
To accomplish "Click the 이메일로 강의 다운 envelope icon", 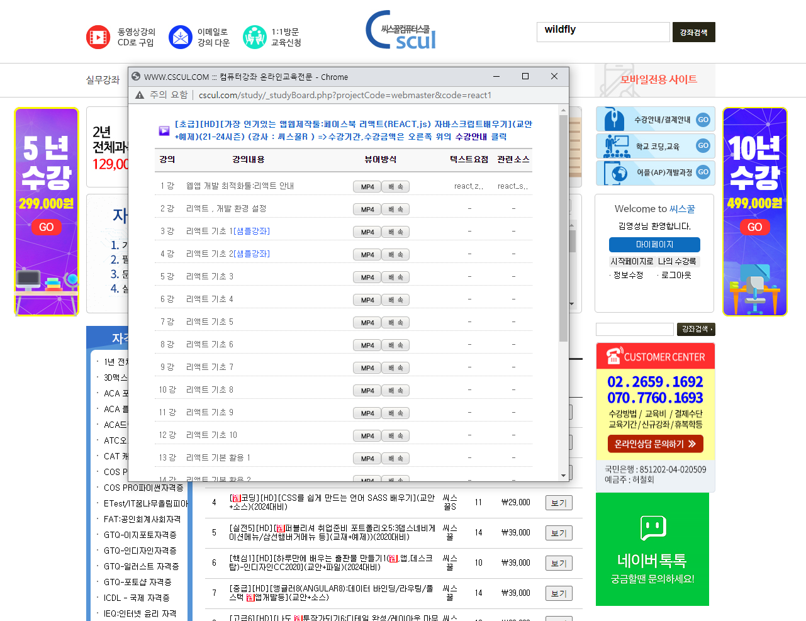I will pos(181,37).
